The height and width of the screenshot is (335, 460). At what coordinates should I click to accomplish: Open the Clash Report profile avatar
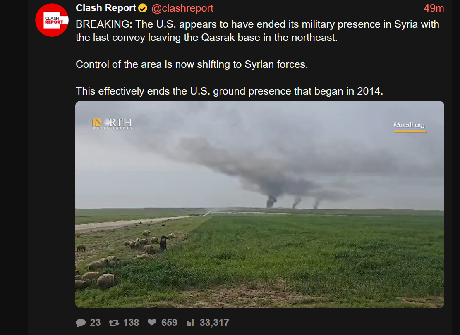click(52, 20)
